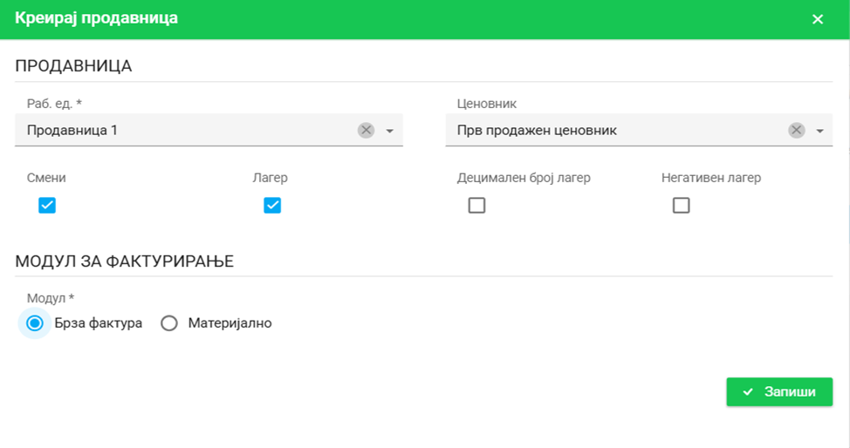This screenshot has width=850, height=448.
Task: Expand the Ценовник dropdown arrow
Action: point(819,131)
